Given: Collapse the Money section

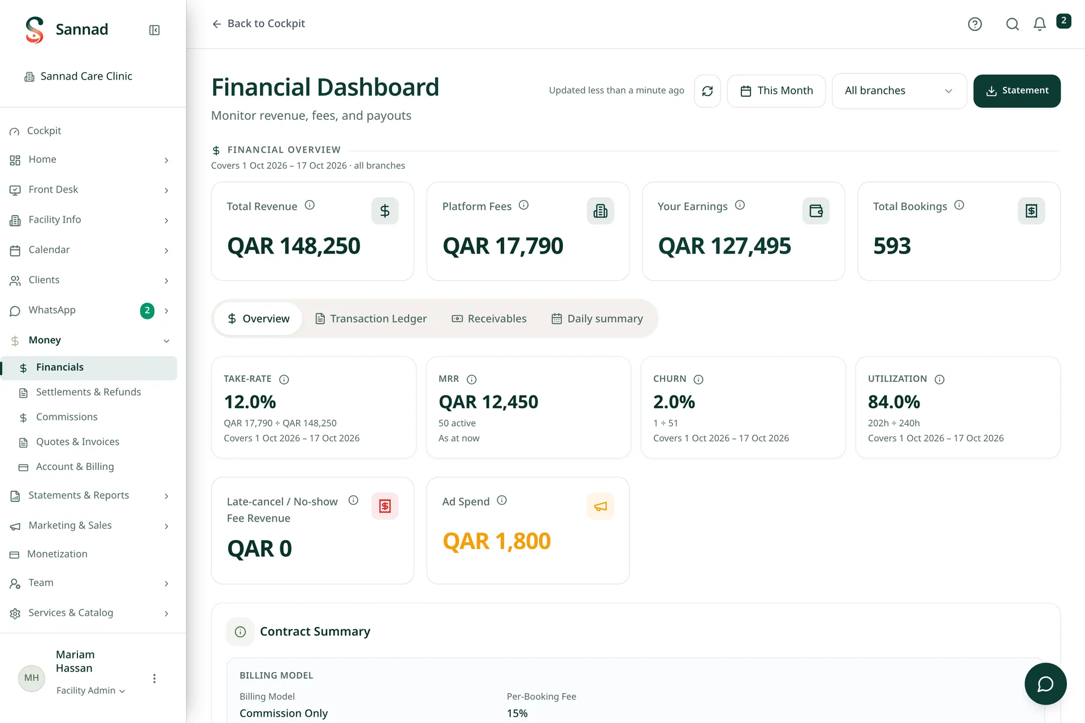Looking at the screenshot, I should point(89,340).
